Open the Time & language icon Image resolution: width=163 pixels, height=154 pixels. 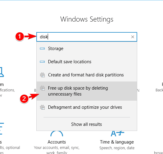click(x=117, y=134)
